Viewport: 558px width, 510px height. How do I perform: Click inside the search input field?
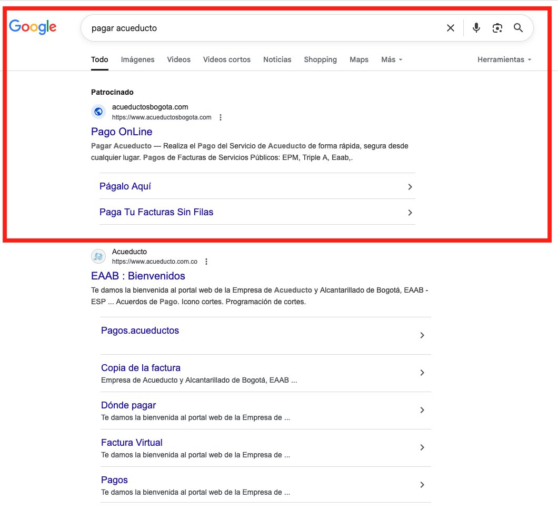(x=263, y=28)
